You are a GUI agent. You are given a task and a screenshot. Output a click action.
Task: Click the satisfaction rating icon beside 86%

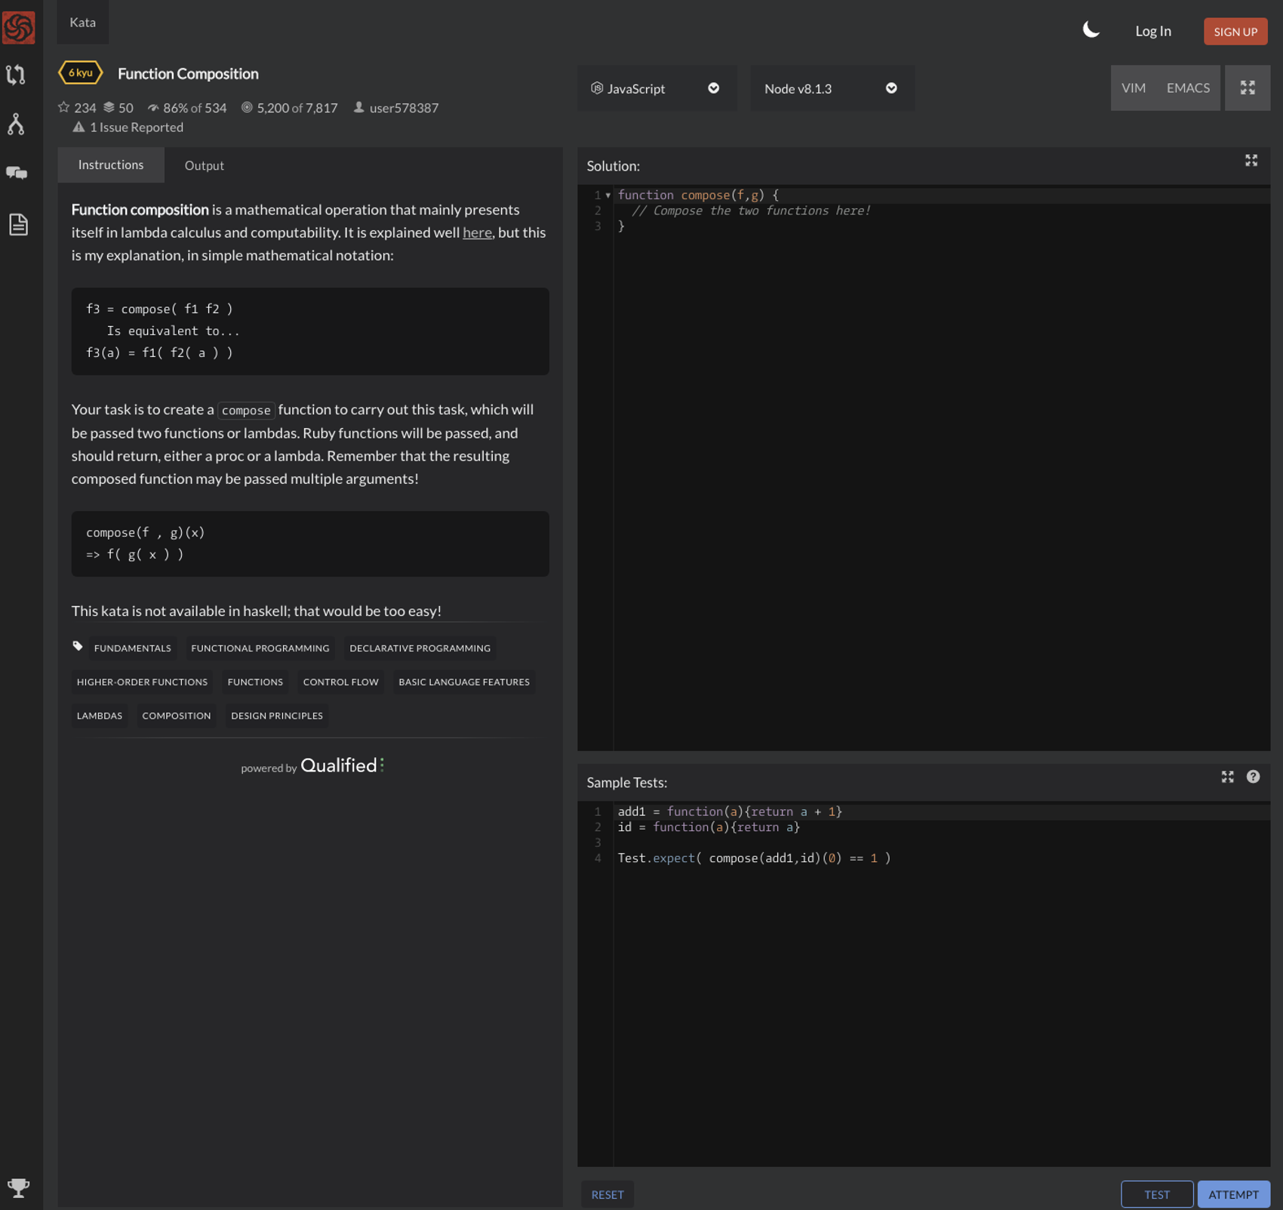tap(153, 107)
